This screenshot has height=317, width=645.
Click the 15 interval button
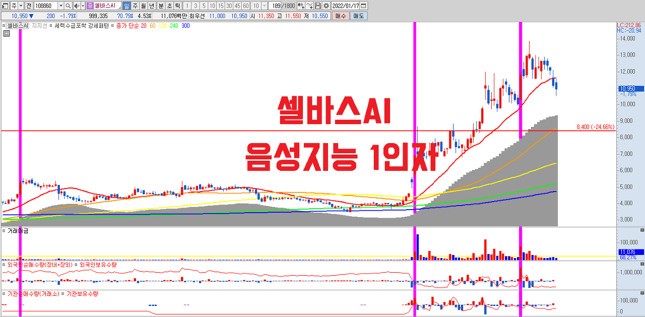click(221, 6)
